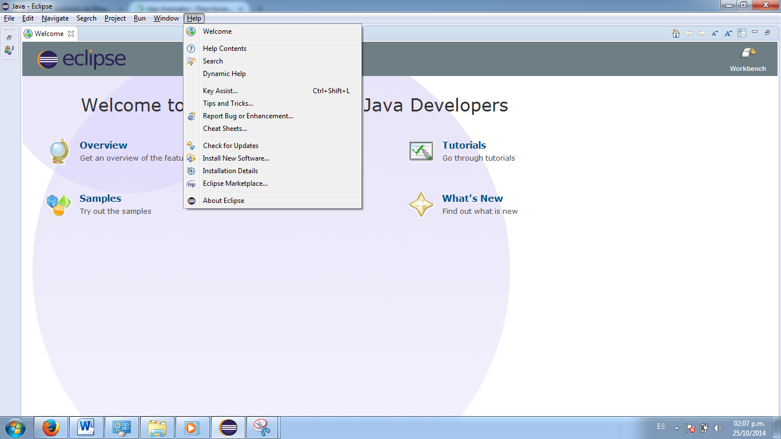781x439 pixels.
Task: Switch to Microsoft Word in taskbar
Action: pyautogui.click(x=86, y=428)
